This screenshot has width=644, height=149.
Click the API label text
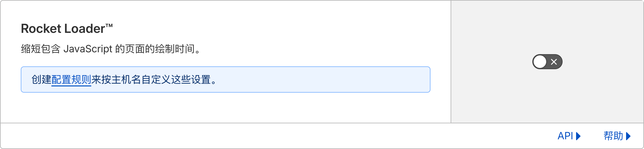click(x=565, y=136)
